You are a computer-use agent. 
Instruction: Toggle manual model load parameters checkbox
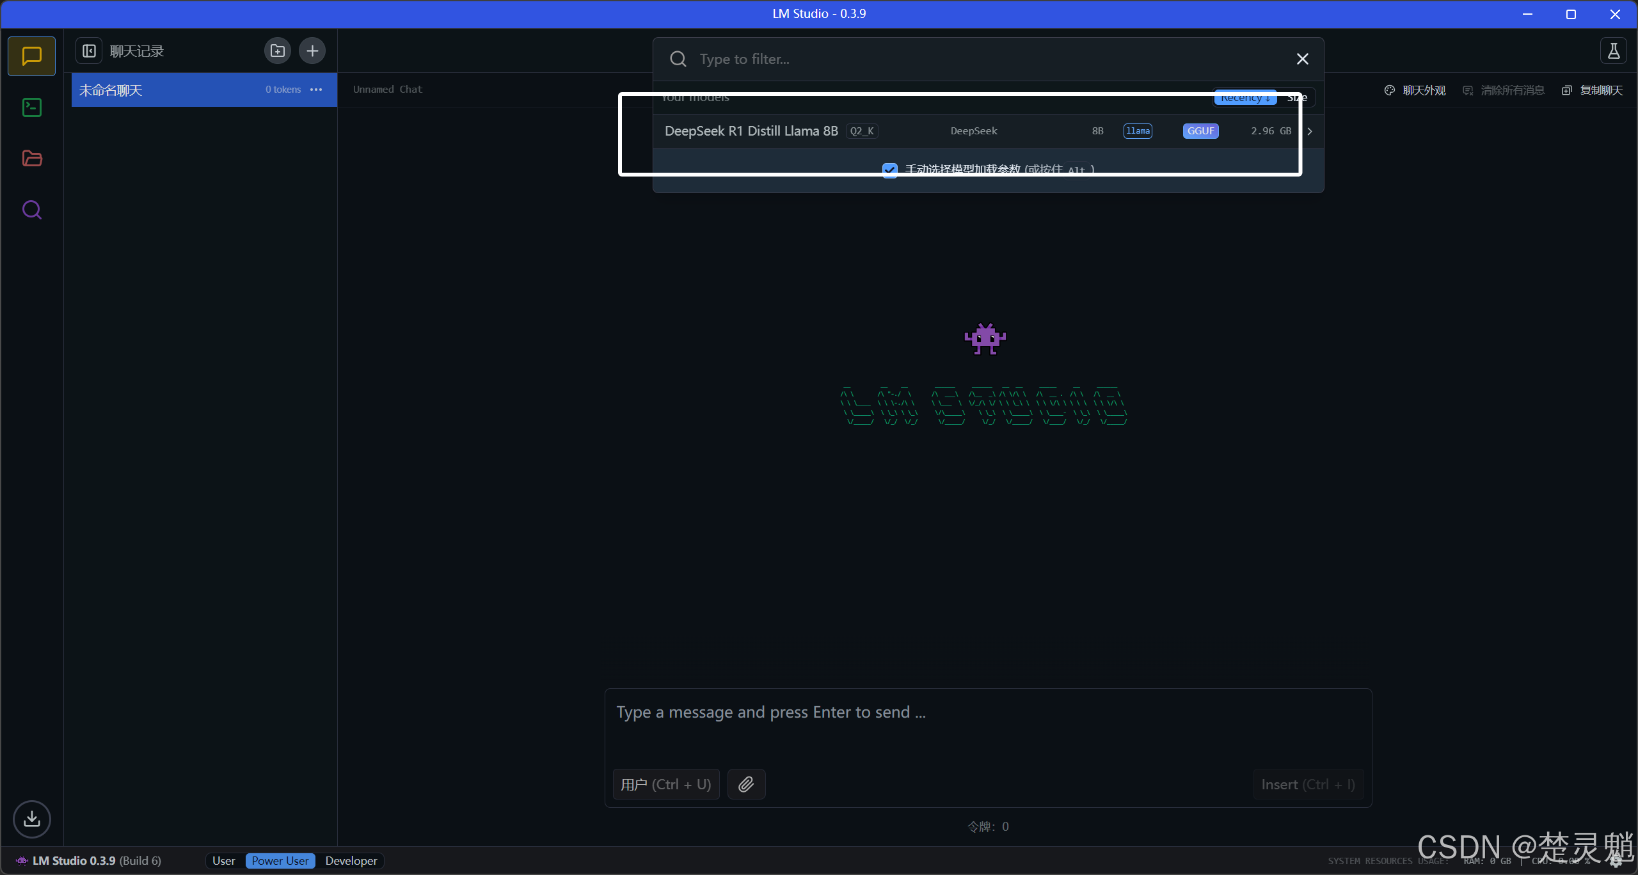point(889,169)
